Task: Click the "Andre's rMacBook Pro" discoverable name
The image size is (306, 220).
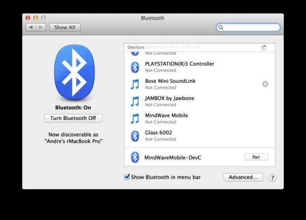Action: pos(74,141)
